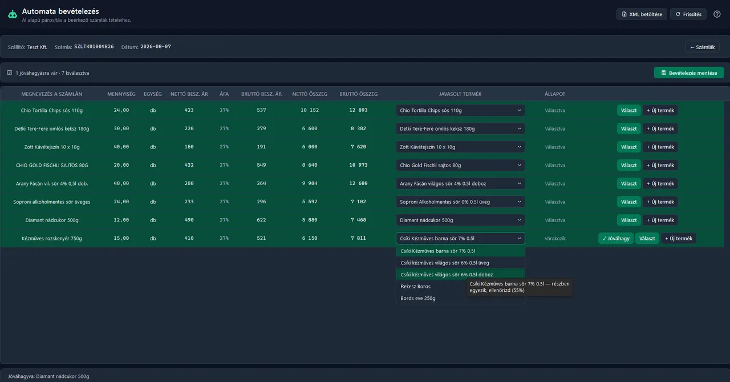Select option Bords eve 250g
This screenshot has width=730, height=382.
[x=460, y=298]
